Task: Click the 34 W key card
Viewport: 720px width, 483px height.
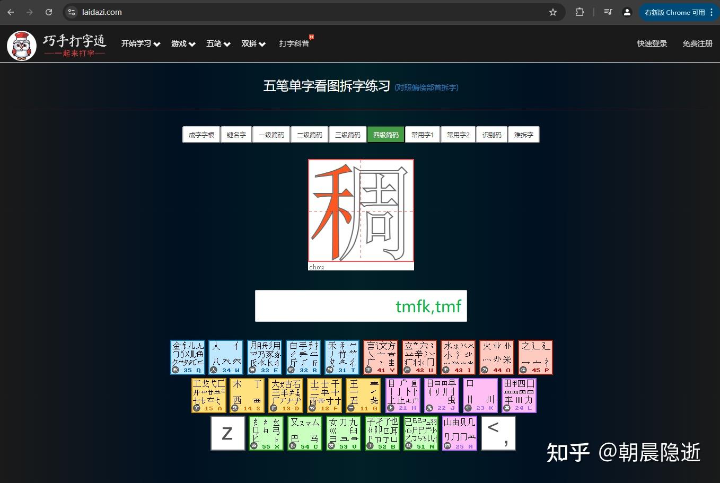Action: pyautogui.click(x=226, y=357)
